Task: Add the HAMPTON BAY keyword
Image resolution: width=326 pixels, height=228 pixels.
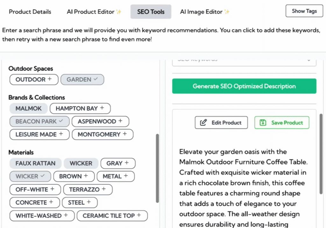Action: [80, 108]
